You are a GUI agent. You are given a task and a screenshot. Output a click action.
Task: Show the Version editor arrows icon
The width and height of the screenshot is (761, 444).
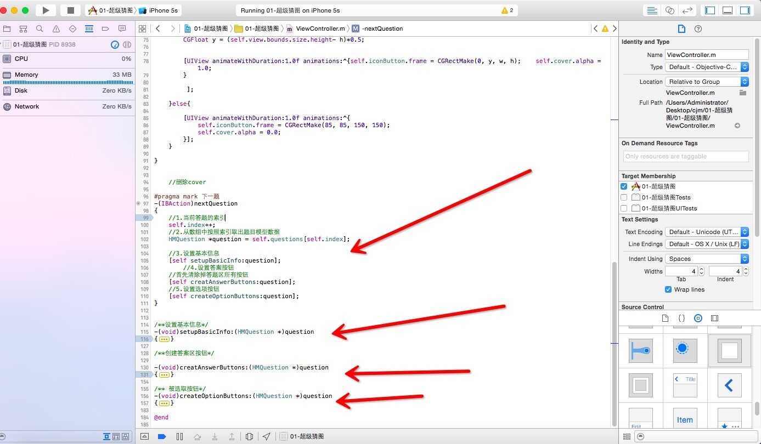[687, 10]
